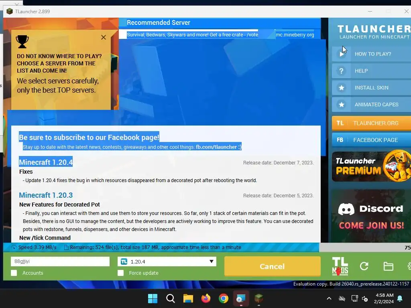The image size is (411, 308).
Task: Click 'Release date: December 5, 2023.' text
Action: coord(279,196)
